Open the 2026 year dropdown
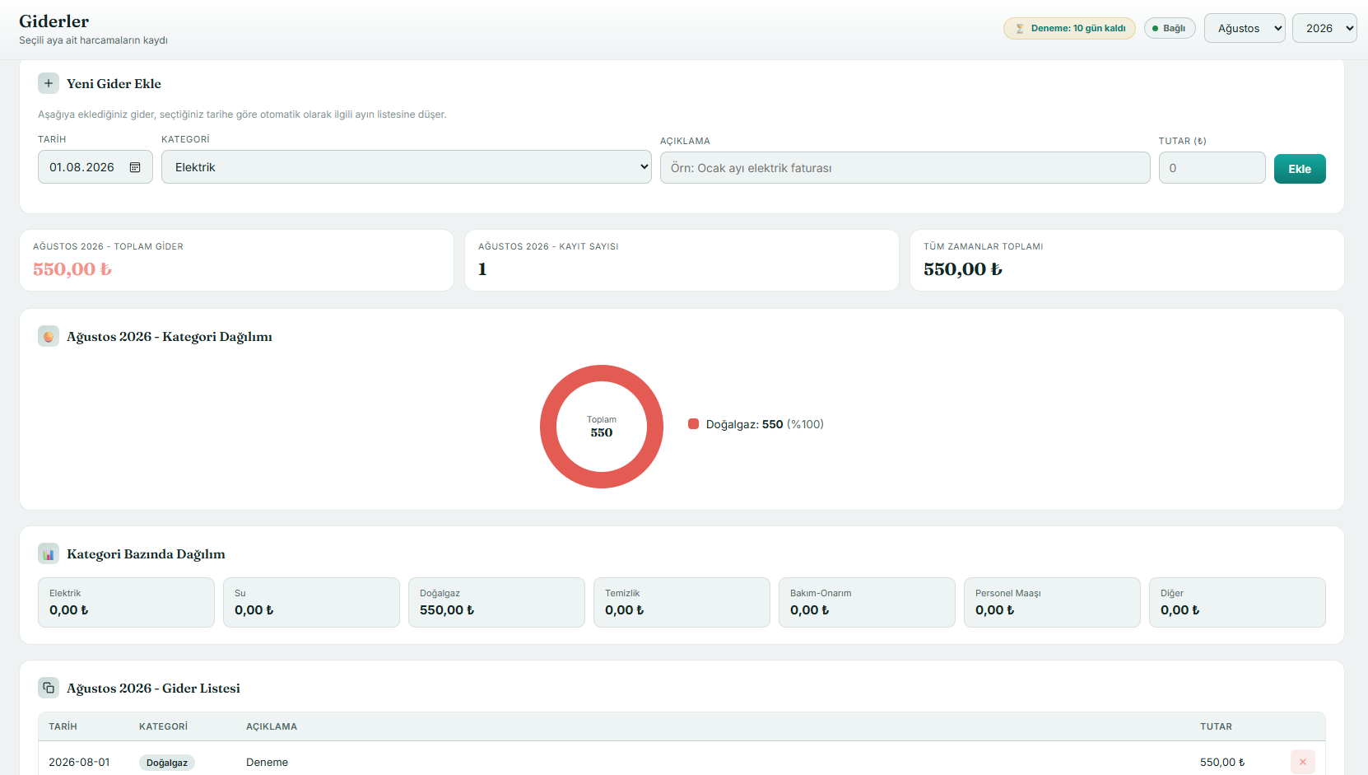This screenshot has height=775, width=1368. (x=1324, y=28)
